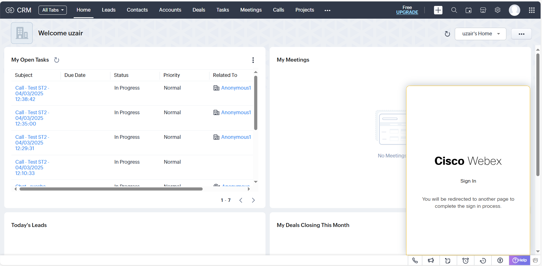Screen dimensions: 542x266
Task: Click the search magnifier icon
Action: (x=454, y=10)
